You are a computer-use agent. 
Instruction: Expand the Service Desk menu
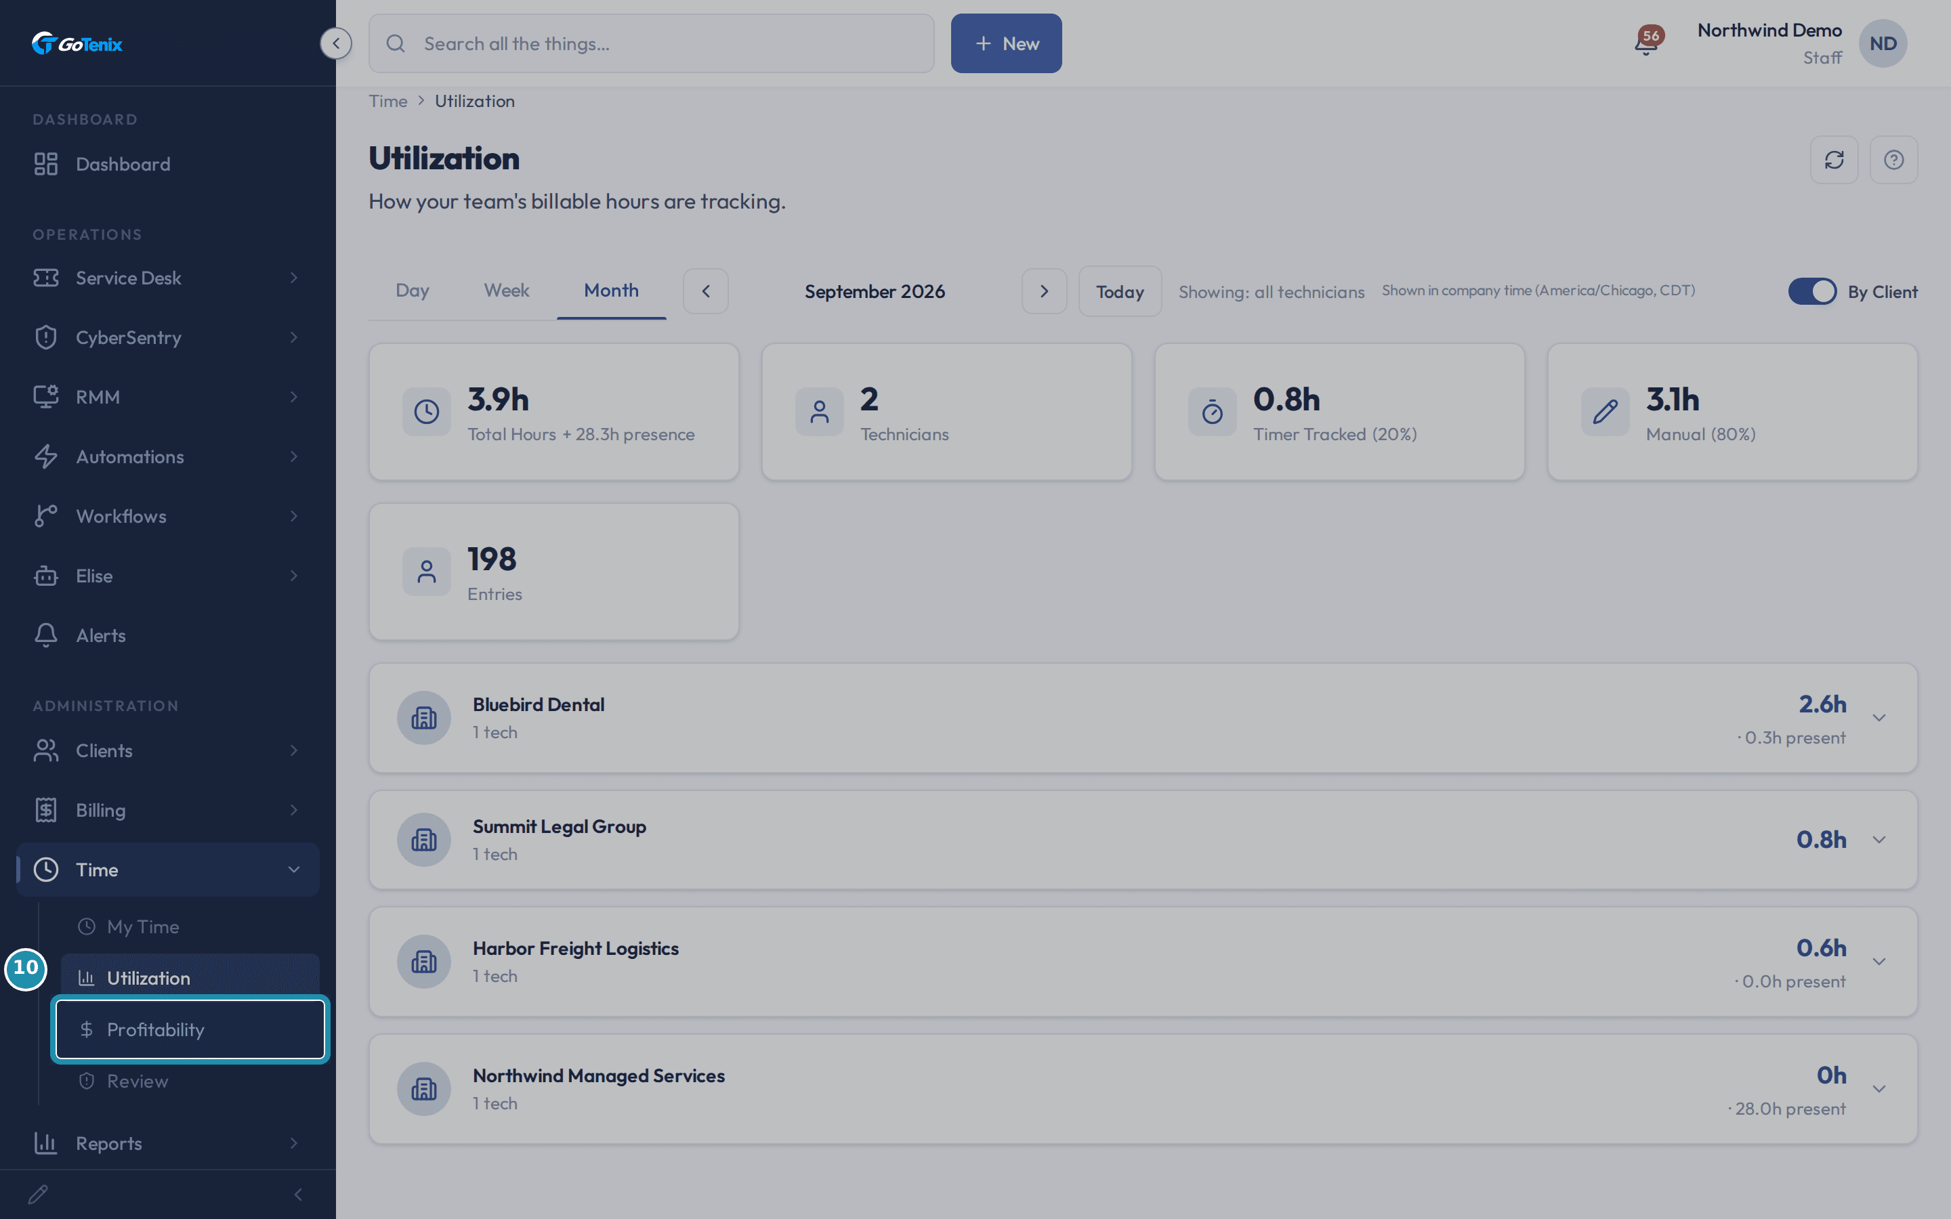click(x=168, y=278)
